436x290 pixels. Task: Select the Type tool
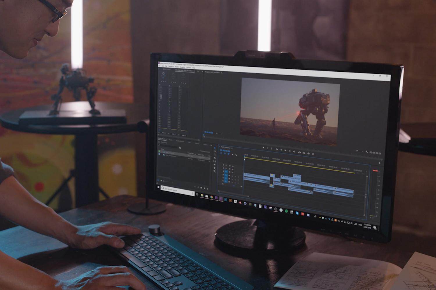point(214,171)
